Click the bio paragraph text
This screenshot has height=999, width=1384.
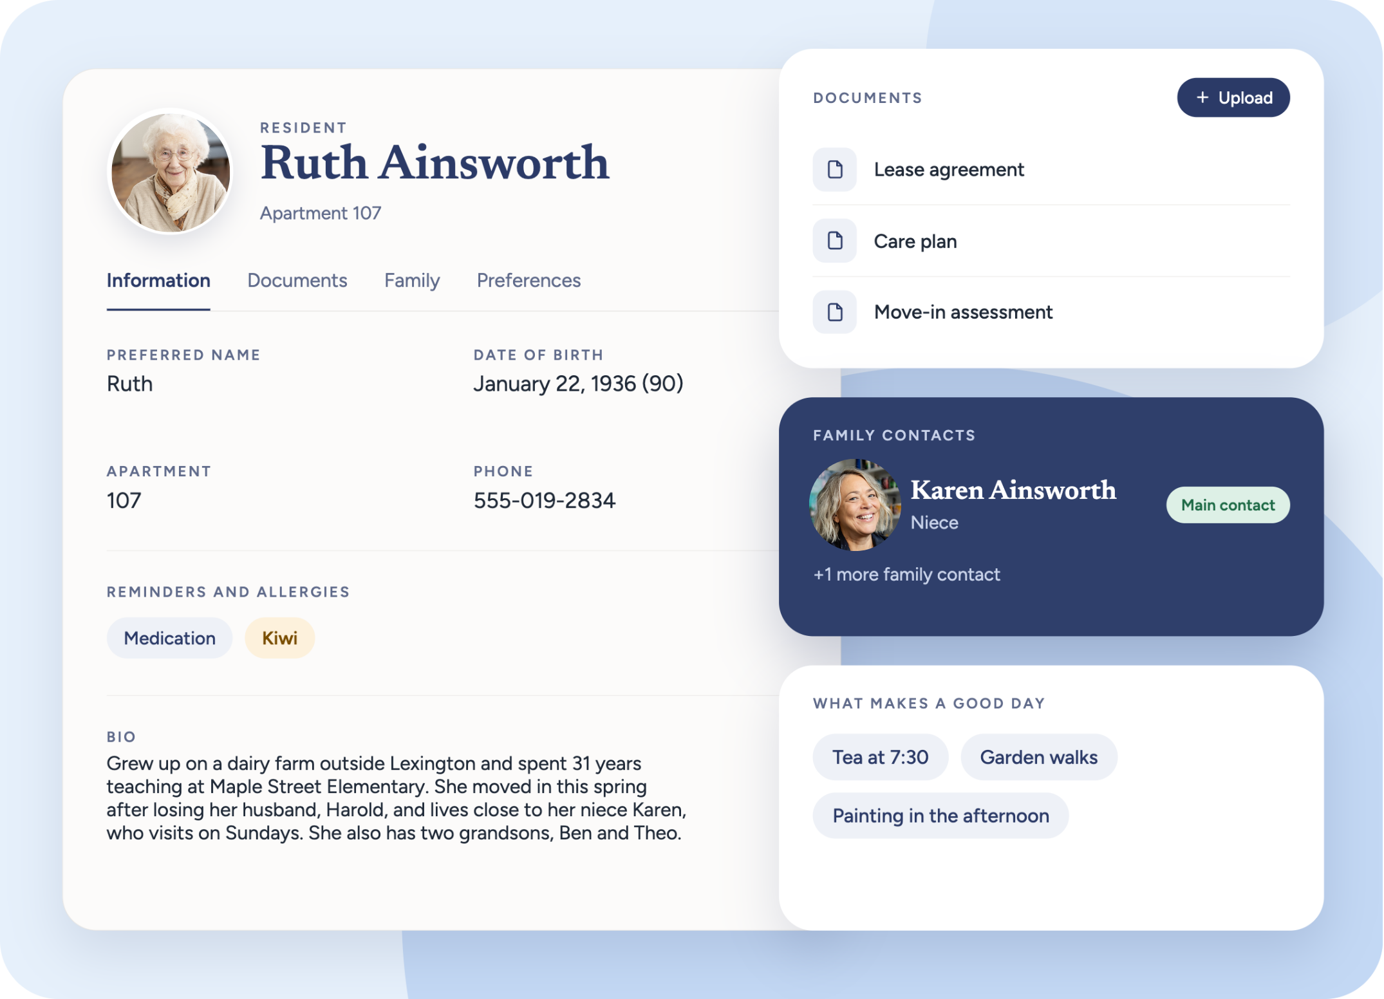[x=397, y=798]
